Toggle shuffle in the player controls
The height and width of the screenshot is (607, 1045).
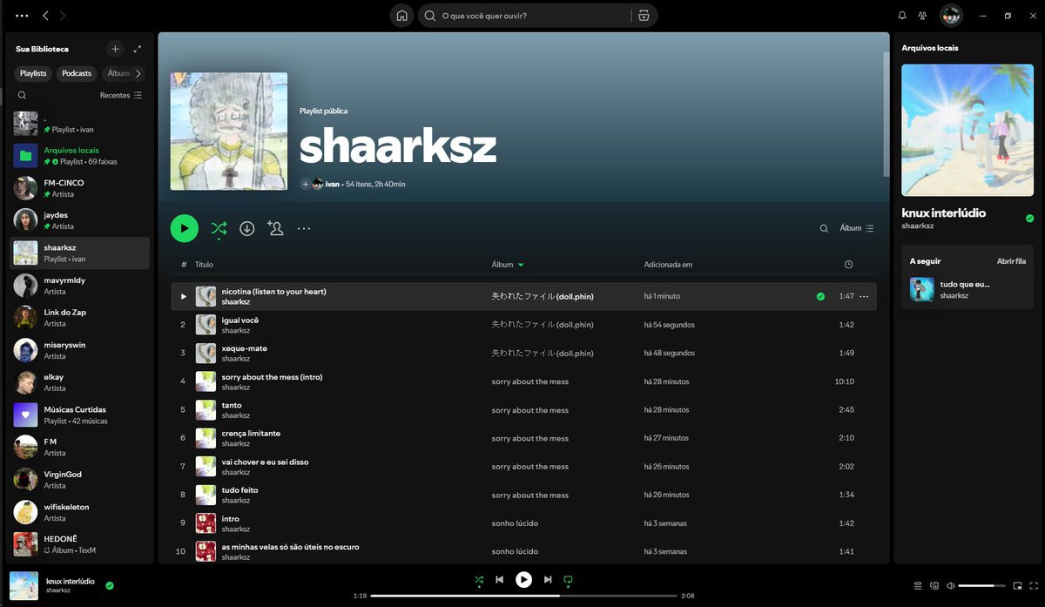click(479, 579)
